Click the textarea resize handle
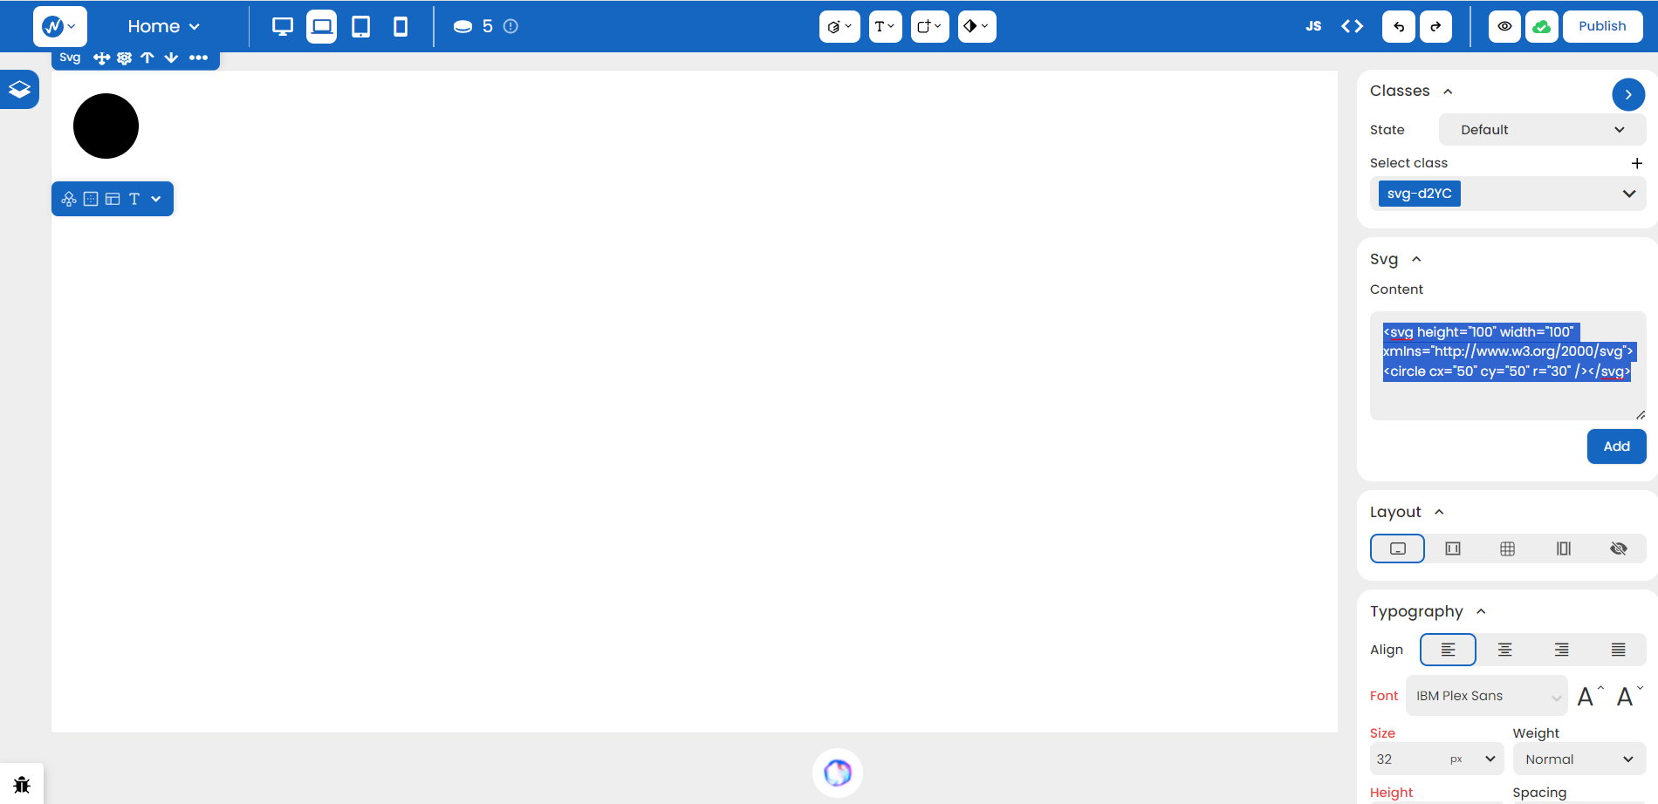This screenshot has width=1658, height=804. (1641, 415)
